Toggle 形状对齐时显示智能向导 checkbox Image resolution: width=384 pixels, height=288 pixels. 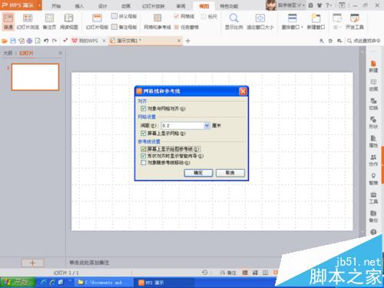click(x=144, y=156)
